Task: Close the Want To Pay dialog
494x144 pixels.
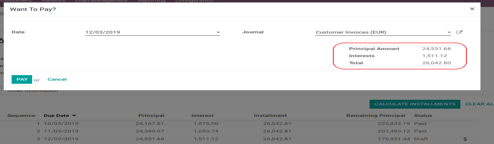Action: pos(472,9)
